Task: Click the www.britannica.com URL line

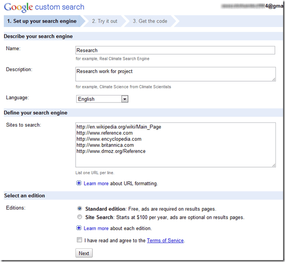Action: point(105,145)
